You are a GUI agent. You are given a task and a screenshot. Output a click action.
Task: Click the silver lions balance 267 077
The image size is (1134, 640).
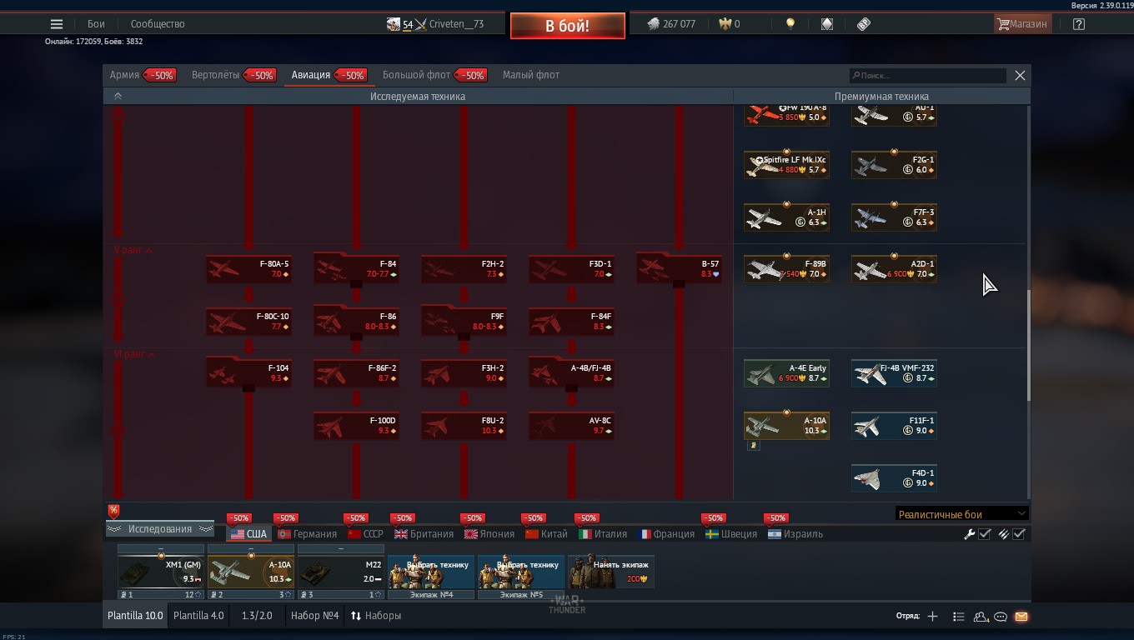pyautogui.click(x=671, y=24)
